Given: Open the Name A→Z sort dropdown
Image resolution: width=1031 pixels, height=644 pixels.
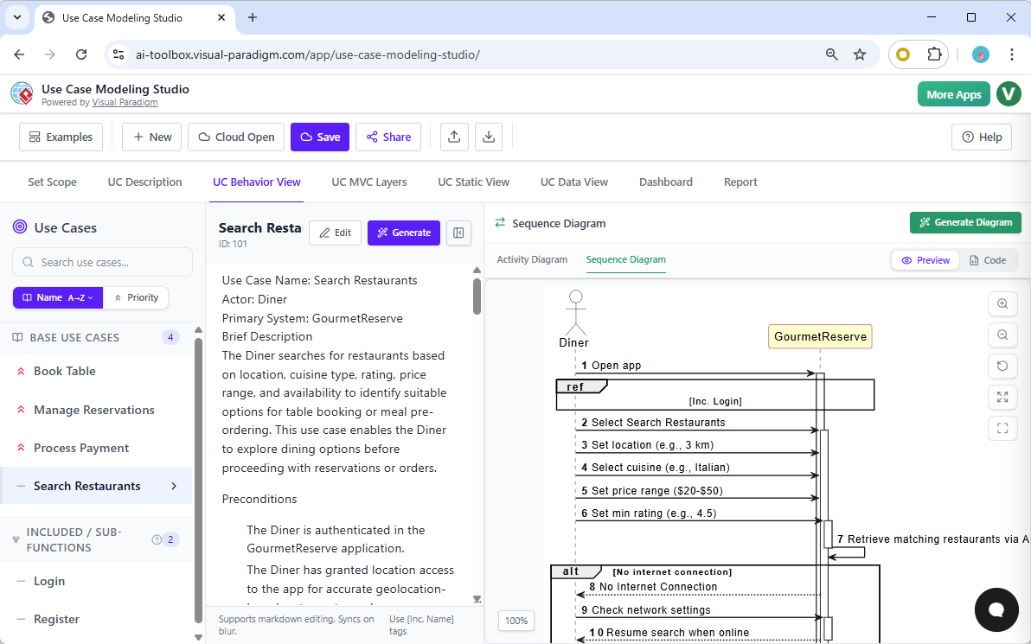Looking at the screenshot, I should pos(57,297).
